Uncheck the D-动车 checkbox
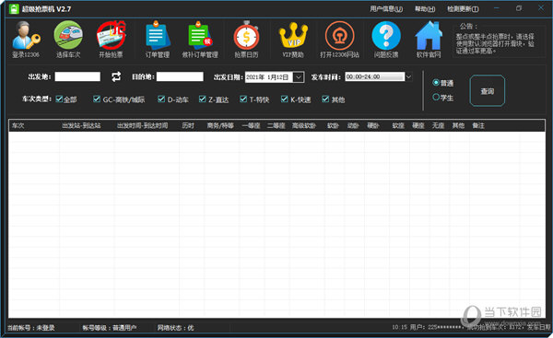This screenshot has height=338, width=553. pos(161,99)
